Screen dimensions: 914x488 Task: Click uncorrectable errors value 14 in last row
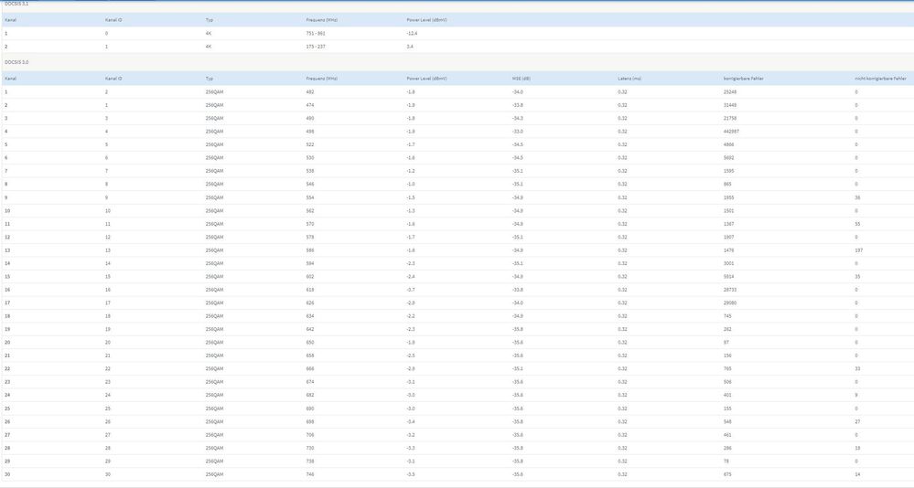(857, 474)
